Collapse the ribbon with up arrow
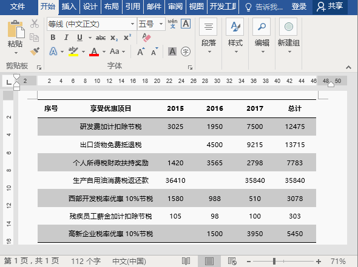Image resolution: width=358 pixels, height=267 pixels. pos(348,67)
